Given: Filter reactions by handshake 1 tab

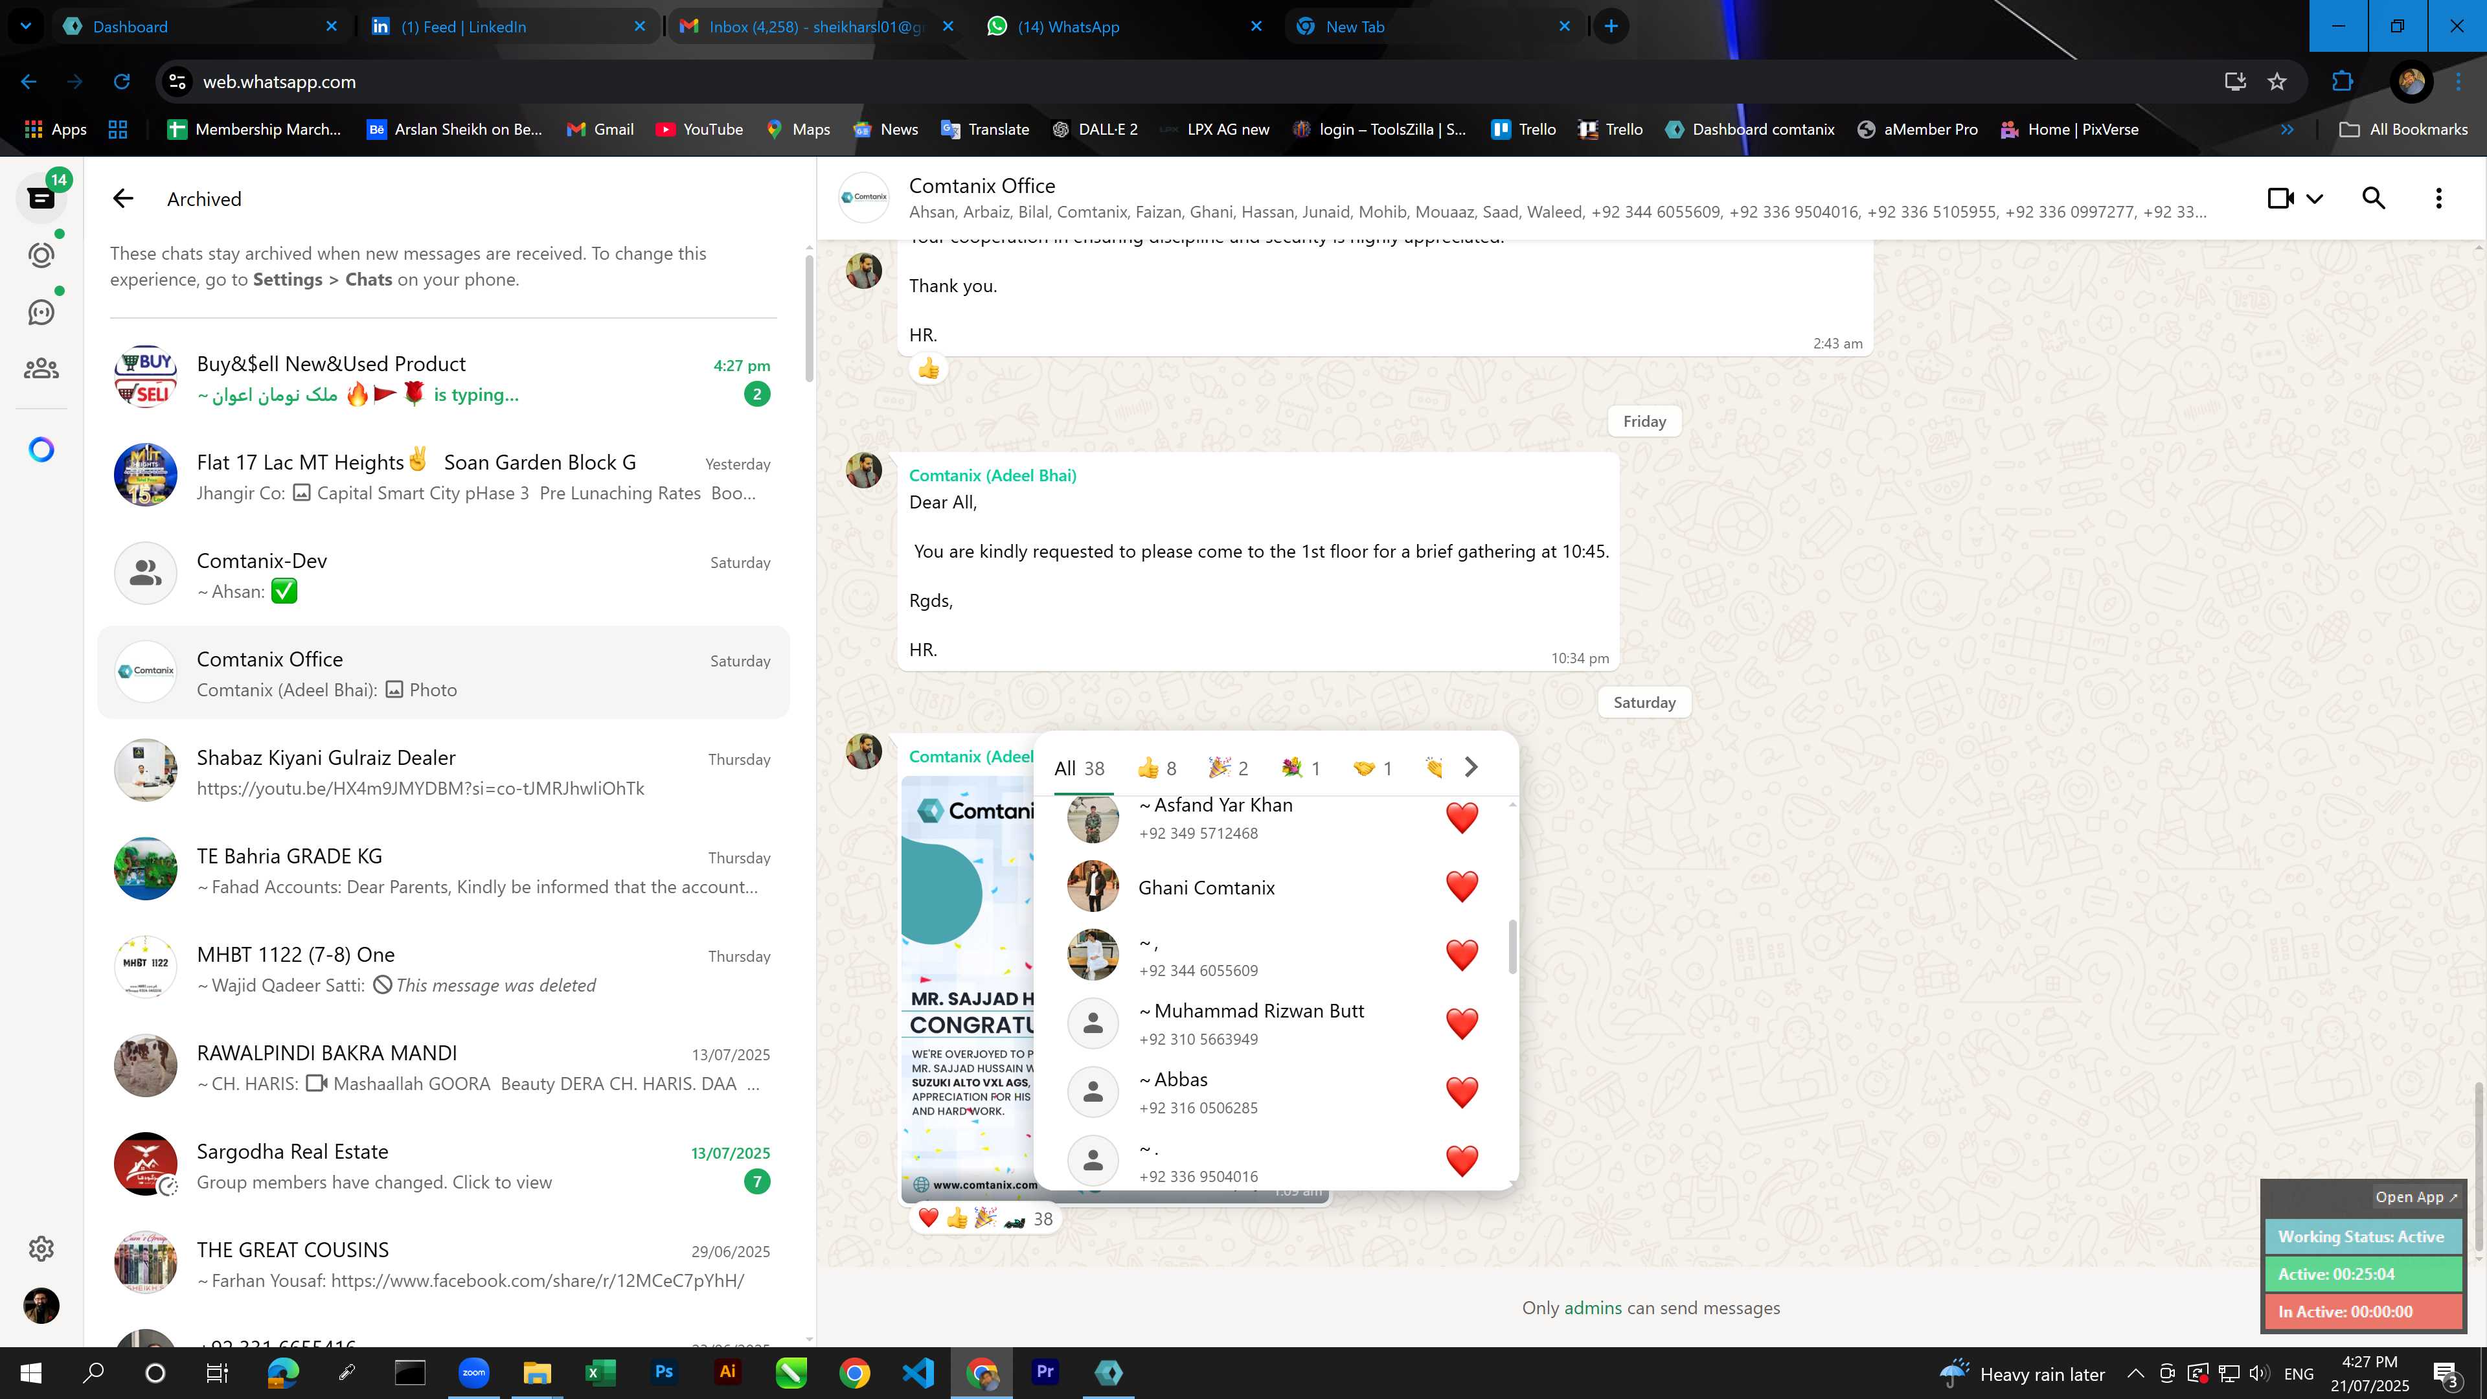Looking at the screenshot, I should click(x=1372, y=769).
